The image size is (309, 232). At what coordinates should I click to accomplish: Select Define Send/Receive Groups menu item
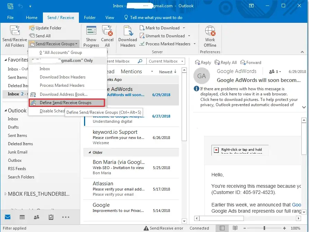coord(66,103)
